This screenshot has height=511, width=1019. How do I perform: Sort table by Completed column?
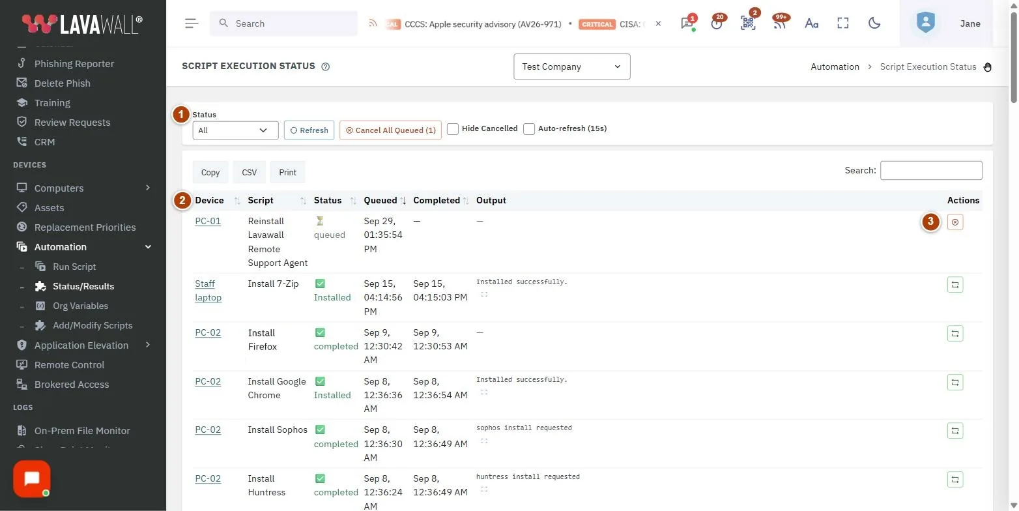(x=442, y=200)
